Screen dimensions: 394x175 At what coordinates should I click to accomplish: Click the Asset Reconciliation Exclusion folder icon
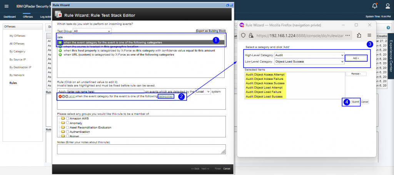[63, 127]
